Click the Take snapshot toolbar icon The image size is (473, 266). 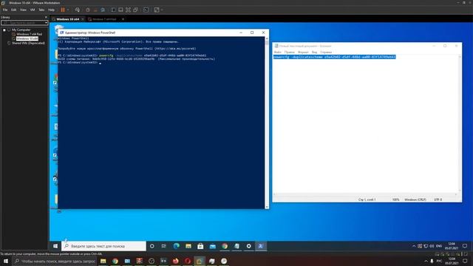click(88, 10)
